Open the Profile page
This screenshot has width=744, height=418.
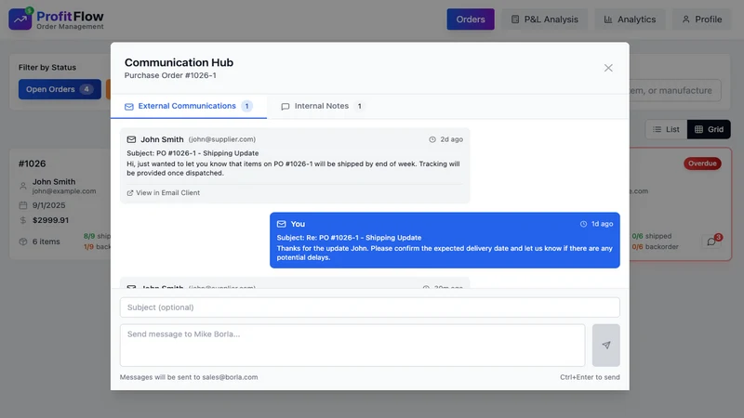point(702,20)
